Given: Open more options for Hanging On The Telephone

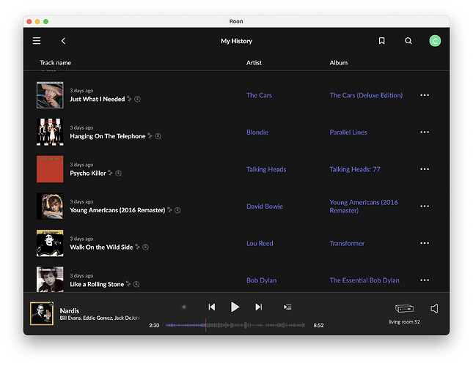Looking at the screenshot, I should click(425, 132).
